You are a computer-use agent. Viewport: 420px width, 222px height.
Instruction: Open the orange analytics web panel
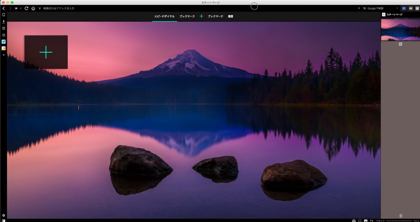pyautogui.click(x=3, y=48)
